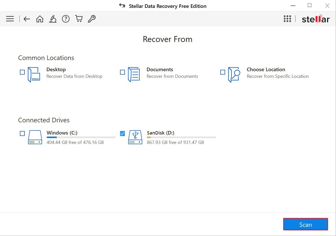This screenshot has width=336, height=236.
Task: Open the hamburger main menu
Action: [10, 19]
